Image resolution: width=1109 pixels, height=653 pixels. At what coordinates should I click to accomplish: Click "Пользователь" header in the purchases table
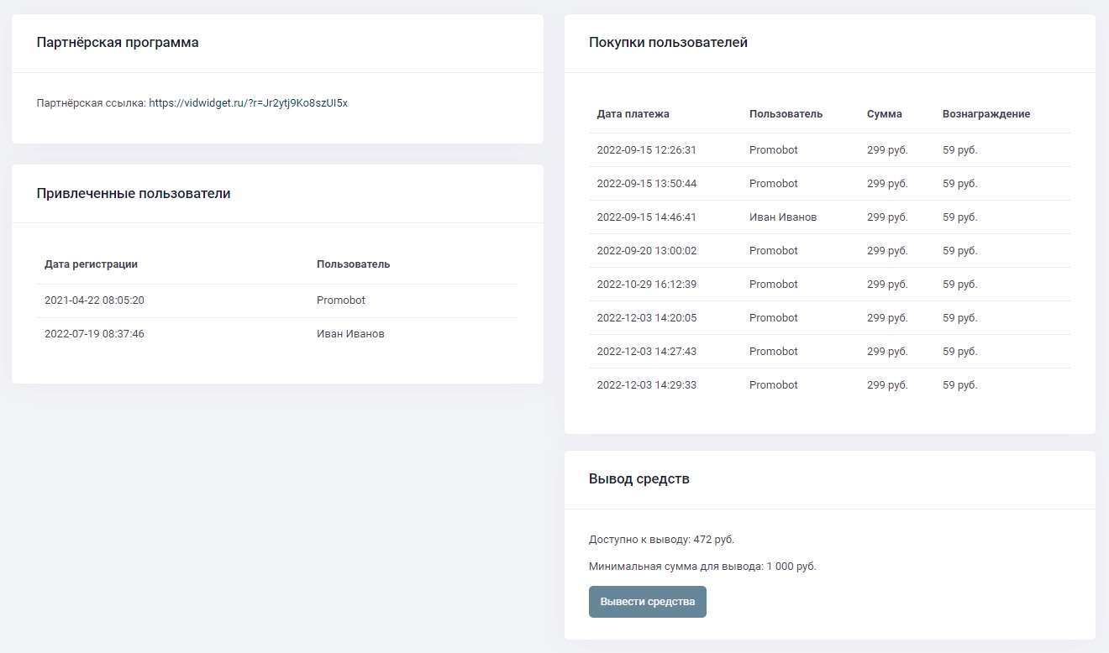pyautogui.click(x=786, y=114)
